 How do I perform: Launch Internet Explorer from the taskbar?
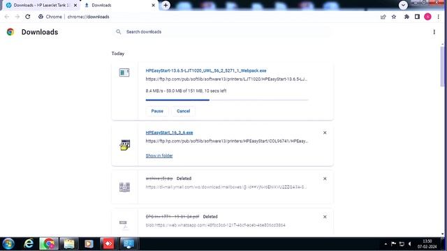pyautogui.click(x=29, y=244)
